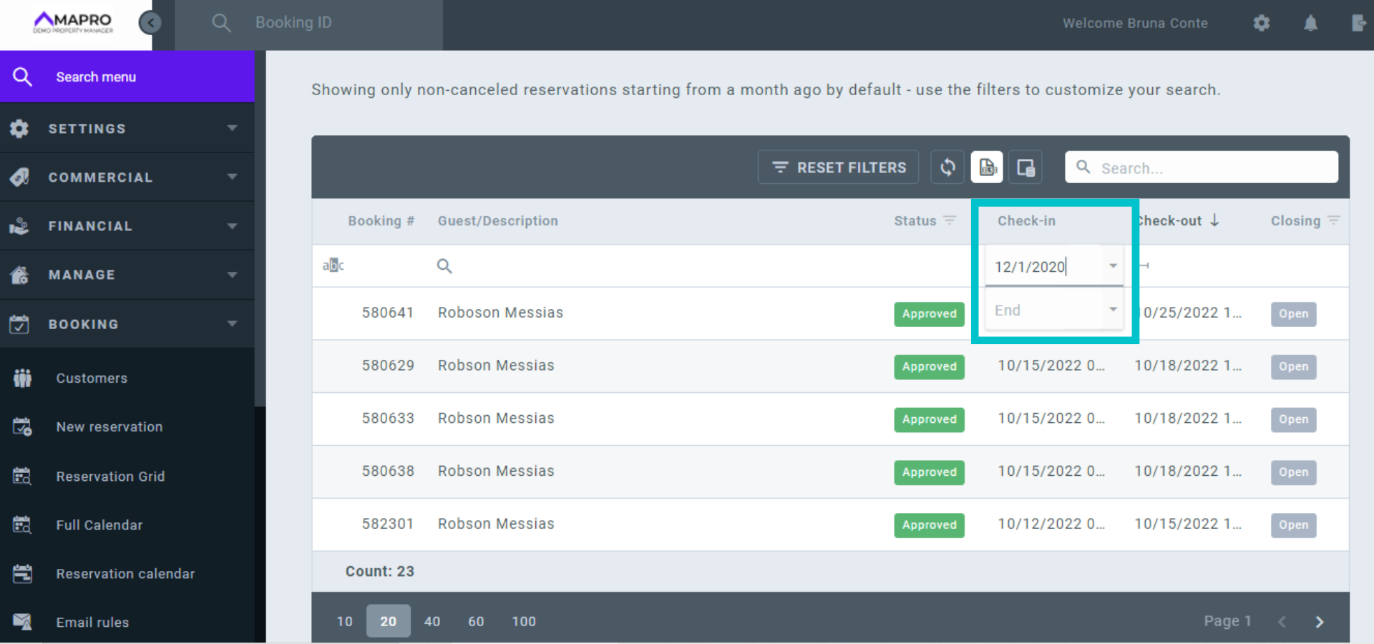Viewport: 1374px width, 644px height.
Task: Set page size to 40
Action: pyautogui.click(x=432, y=621)
